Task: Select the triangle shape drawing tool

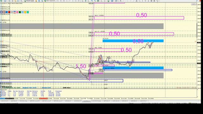Action: click(x=148, y=1)
